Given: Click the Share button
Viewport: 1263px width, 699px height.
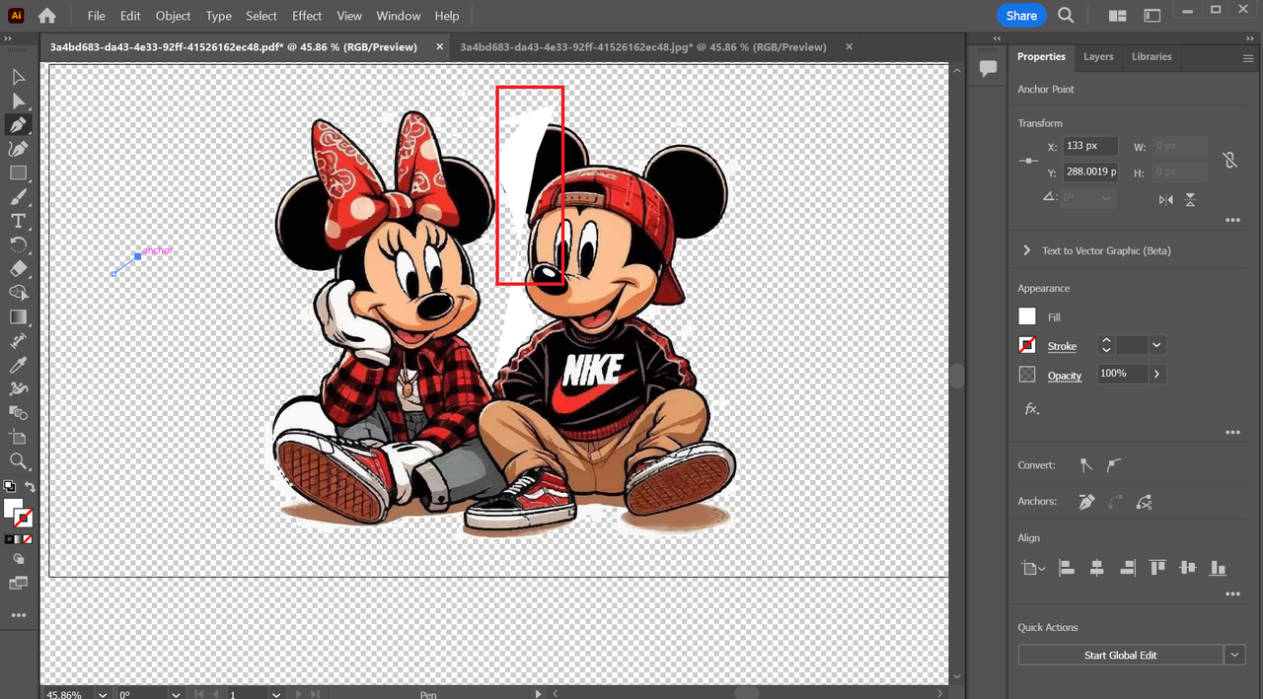Looking at the screenshot, I should coord(1021,16).
